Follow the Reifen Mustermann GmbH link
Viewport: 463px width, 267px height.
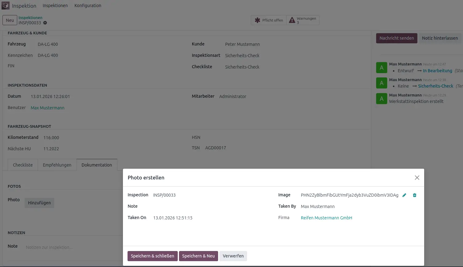(326, 218)
